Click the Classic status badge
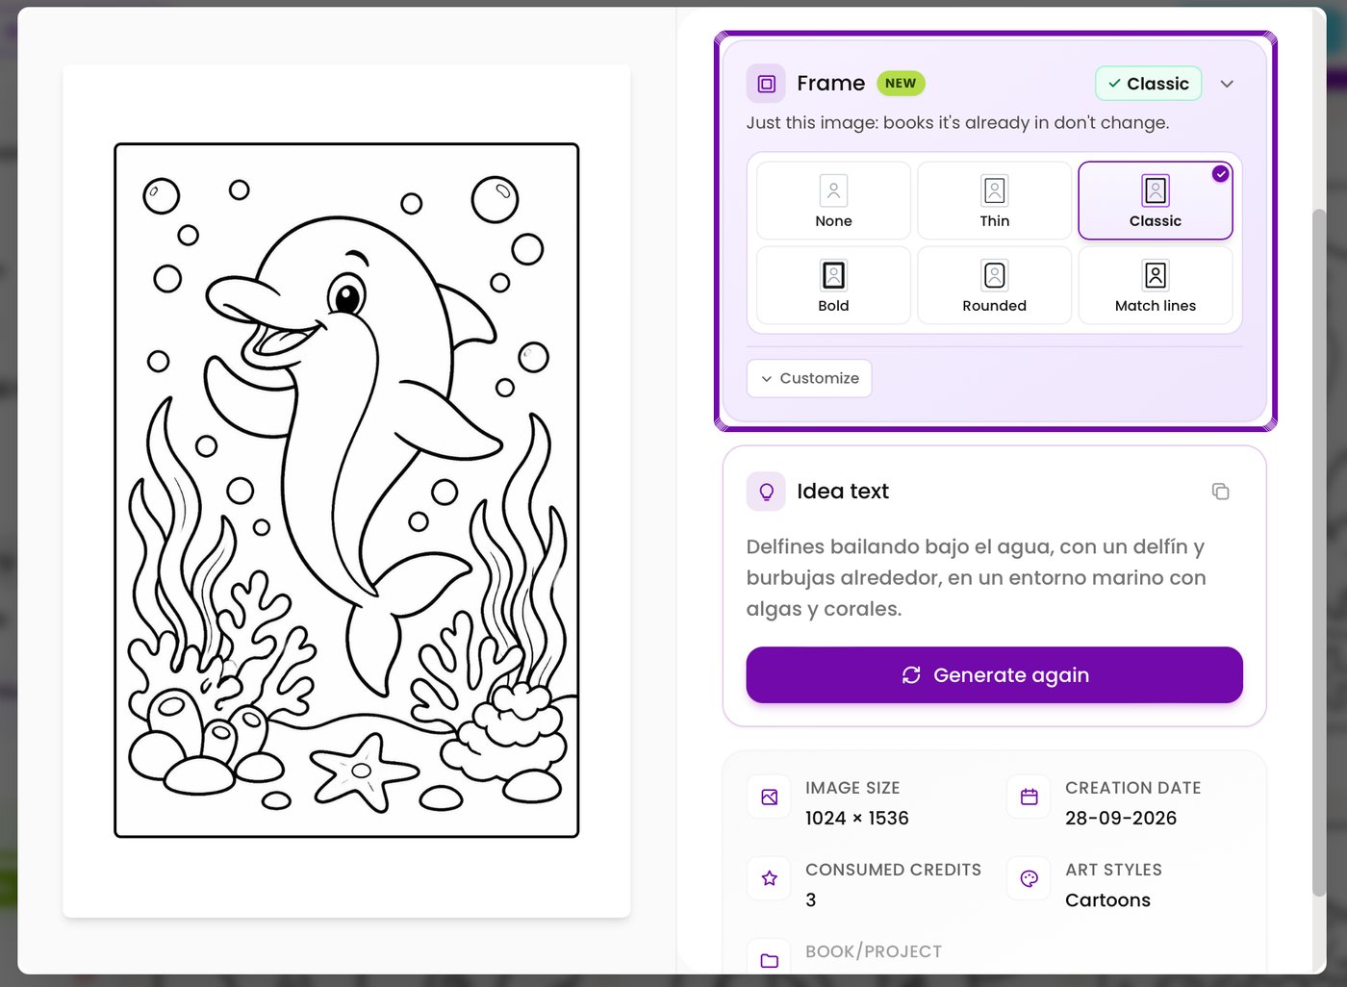This screenshot has height=987, width=1347. (1149, 84)
